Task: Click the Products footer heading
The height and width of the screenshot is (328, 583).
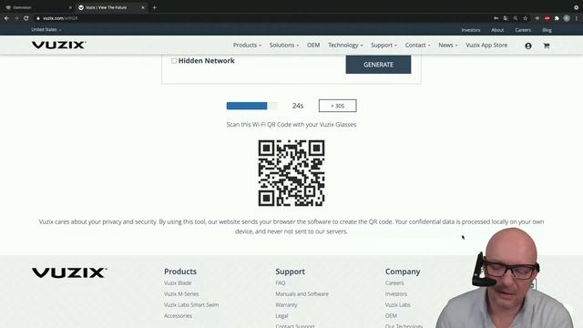Action: pyautogui.click(x=180, y=272)
